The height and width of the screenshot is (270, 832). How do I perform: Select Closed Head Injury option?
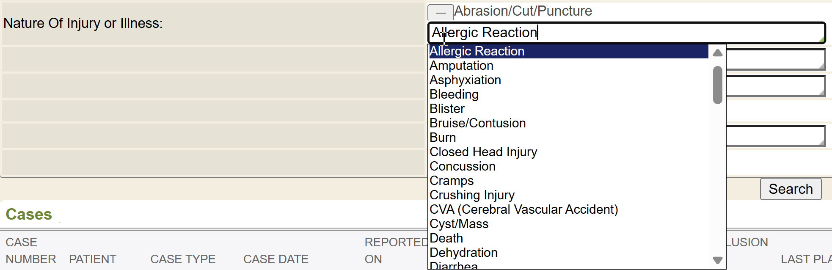tap(483, 152)
